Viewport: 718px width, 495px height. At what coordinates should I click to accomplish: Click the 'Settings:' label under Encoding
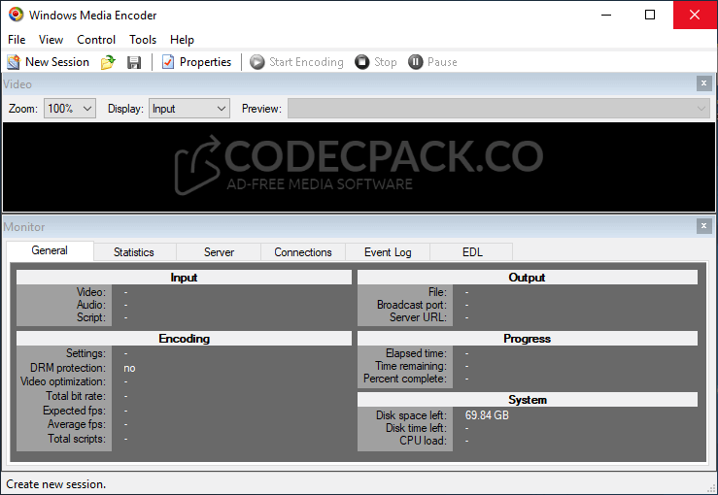point(86,353)
